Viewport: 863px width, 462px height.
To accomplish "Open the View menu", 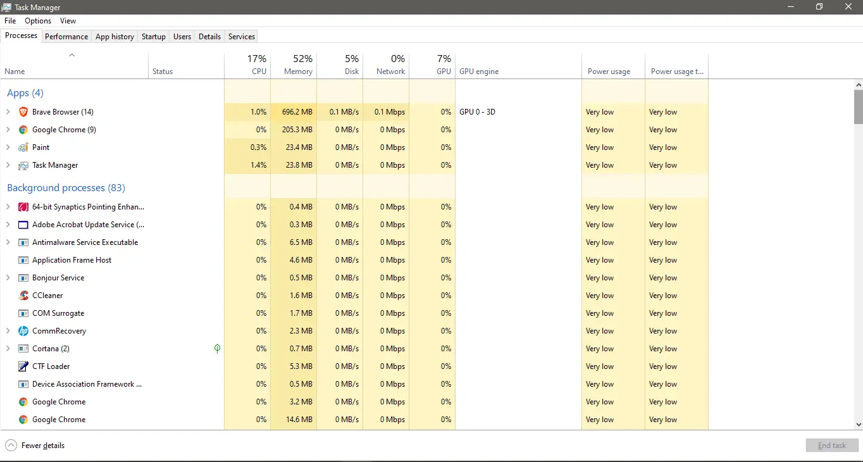I will click(68, 21).
